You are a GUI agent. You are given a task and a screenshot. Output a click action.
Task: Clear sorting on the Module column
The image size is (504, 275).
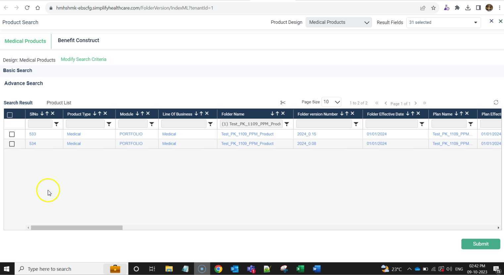(x=148, y=114)
